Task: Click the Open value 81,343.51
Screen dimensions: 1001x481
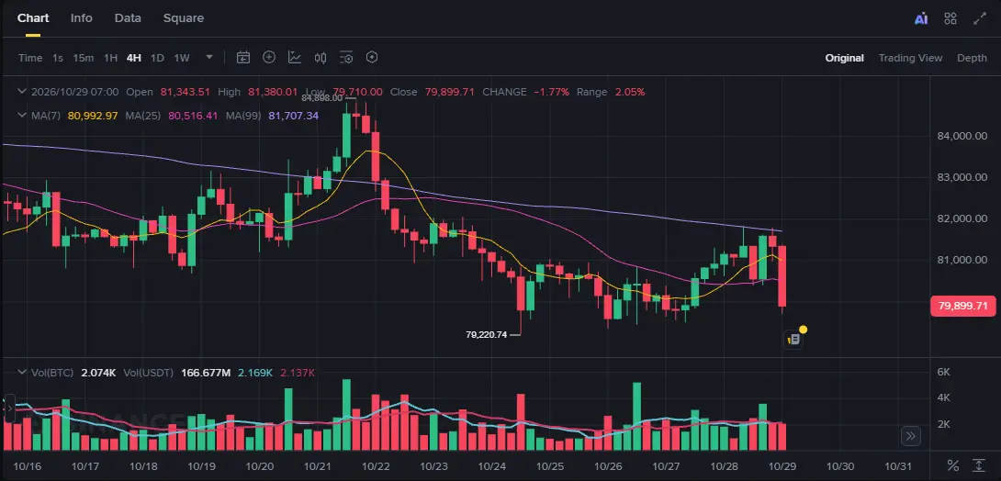Action: (186, 92)
